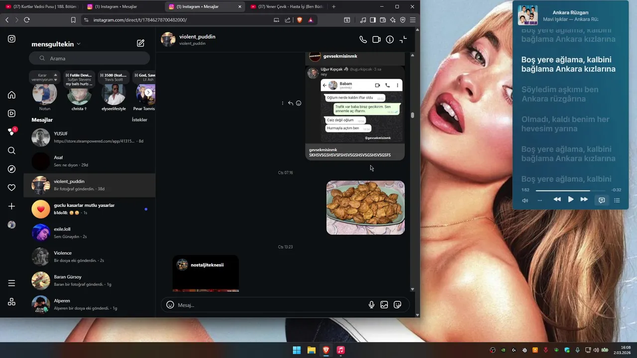Start a video call with violent_puddin
637x358 pixels.
(x=377, y=39)
